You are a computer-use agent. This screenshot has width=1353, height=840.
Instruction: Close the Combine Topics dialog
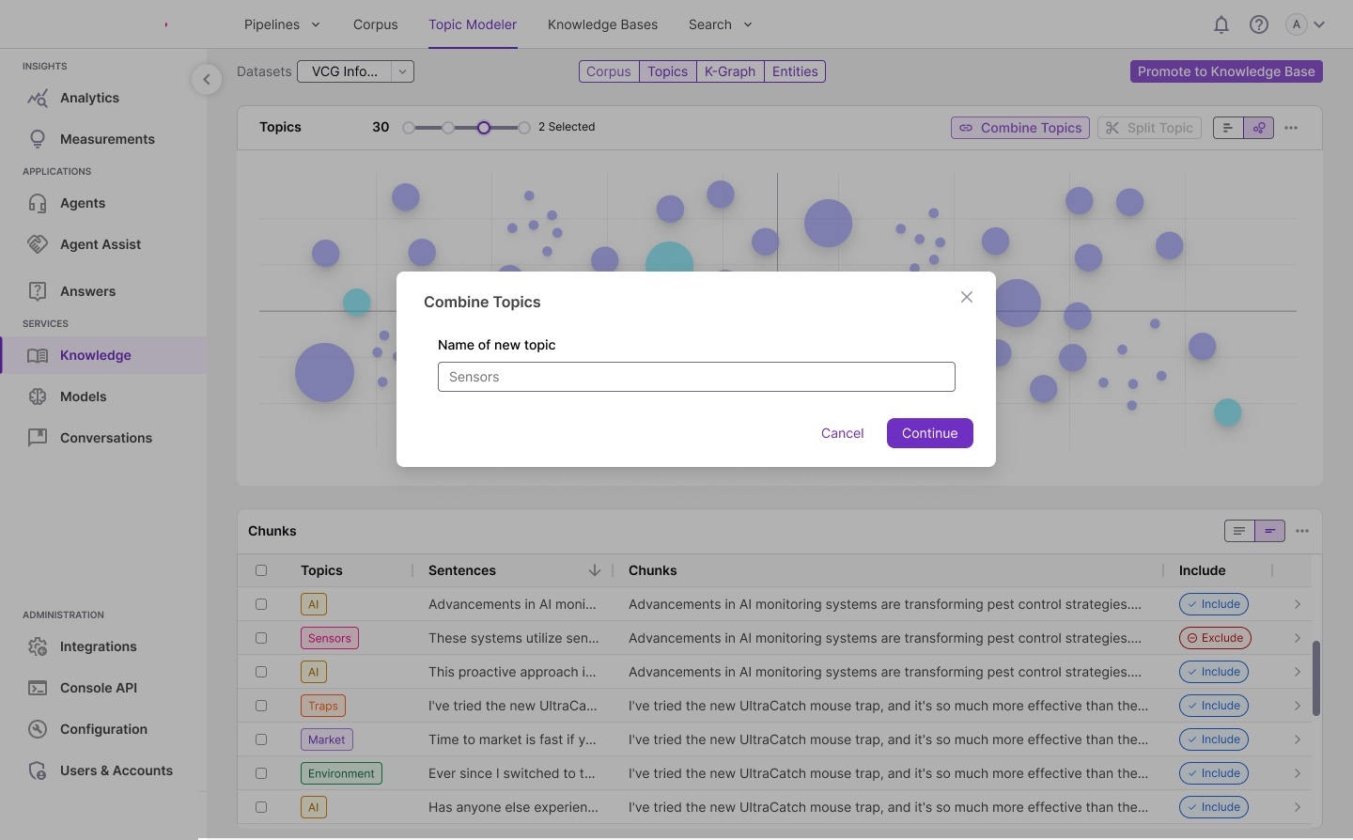click(x=966, y=298)
